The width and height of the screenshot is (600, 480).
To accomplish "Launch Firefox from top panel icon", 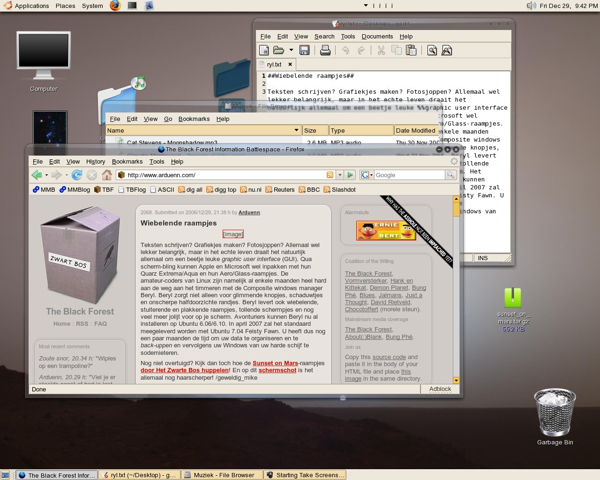I will pos(115,6).
